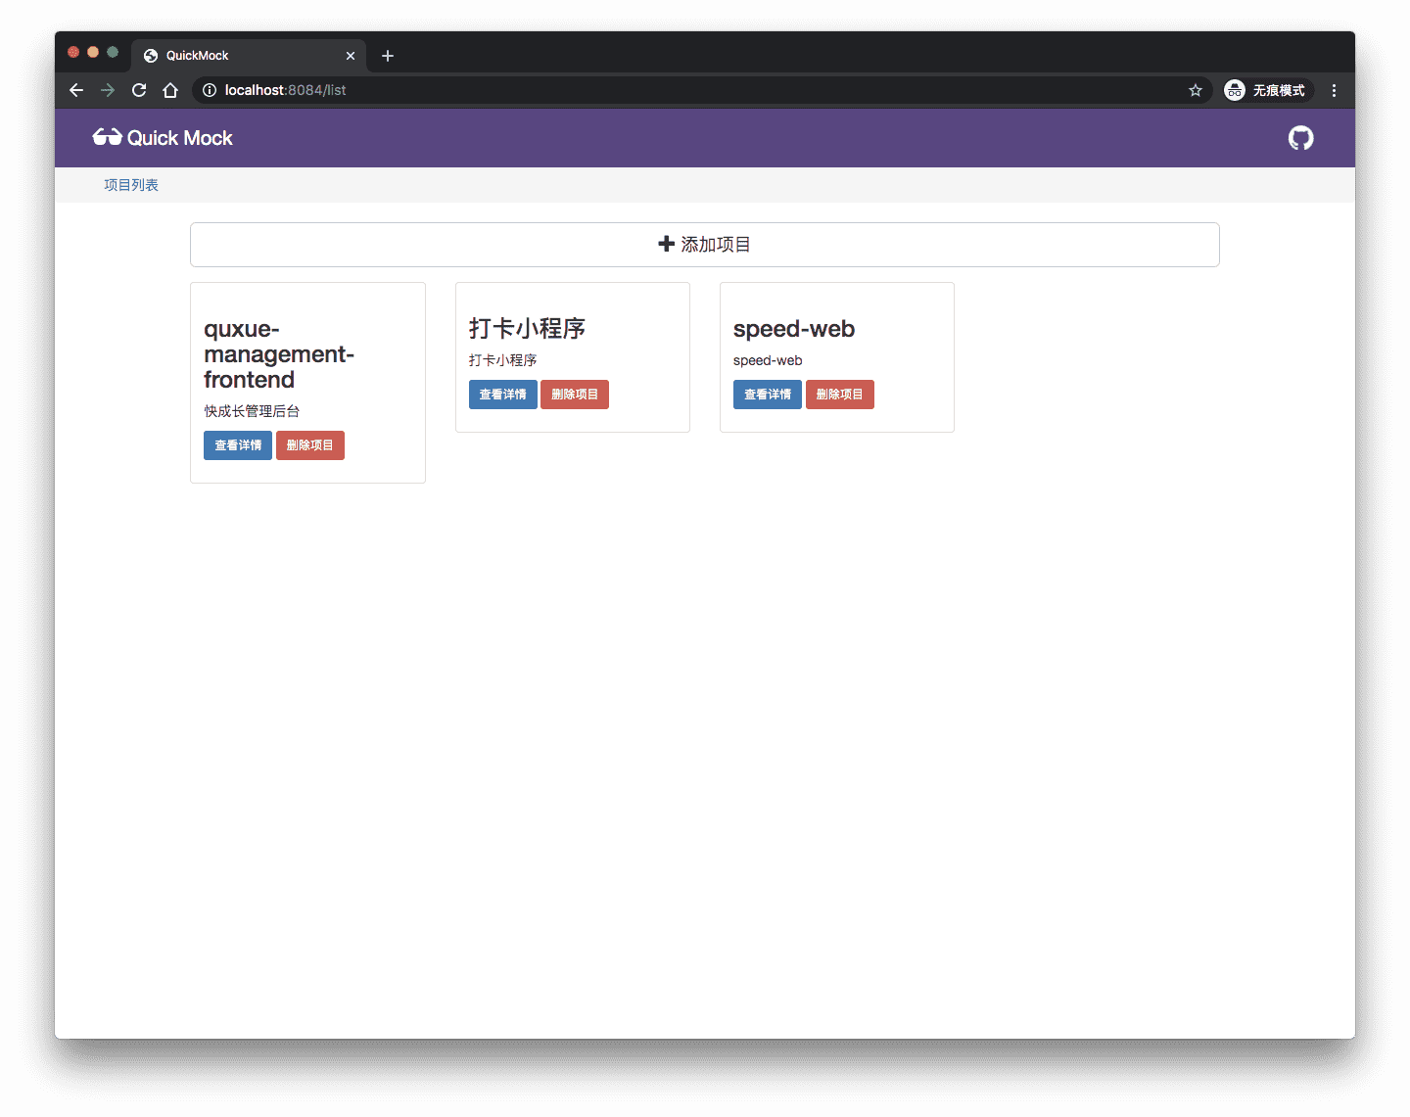Open the GitHub icon in header
Viewport: 1410px width, 1117px height.
(x=1300, y=138)
